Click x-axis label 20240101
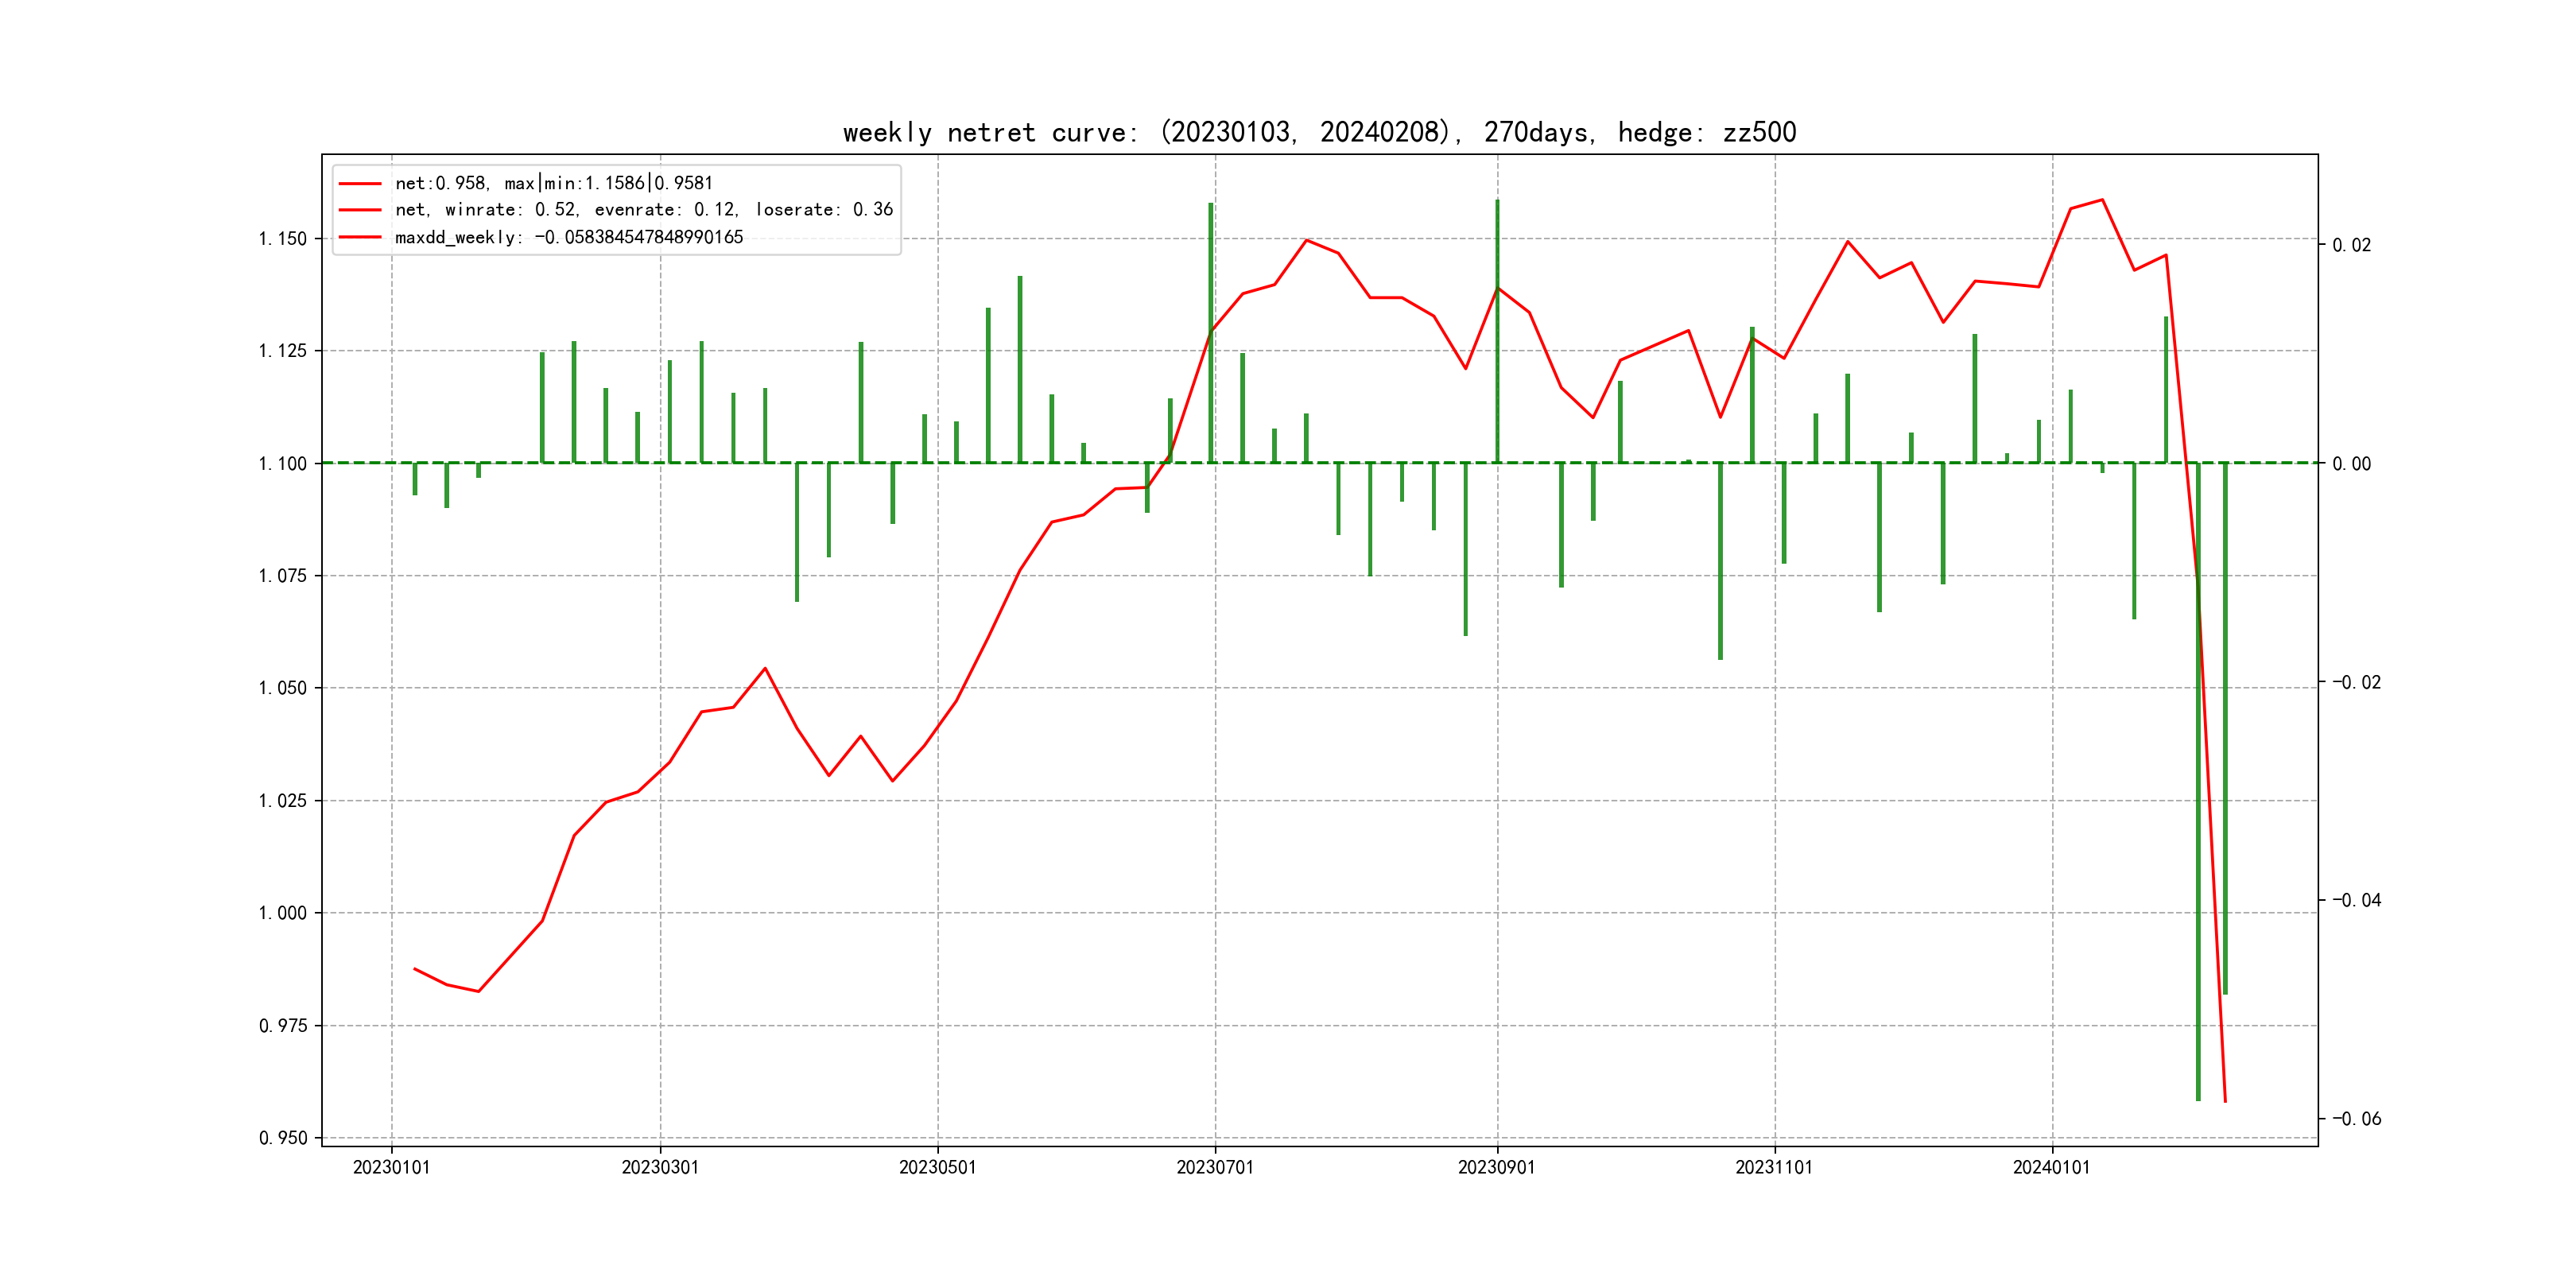The height and width of the screenshot is (1288, 2576). point(2051,1168)
